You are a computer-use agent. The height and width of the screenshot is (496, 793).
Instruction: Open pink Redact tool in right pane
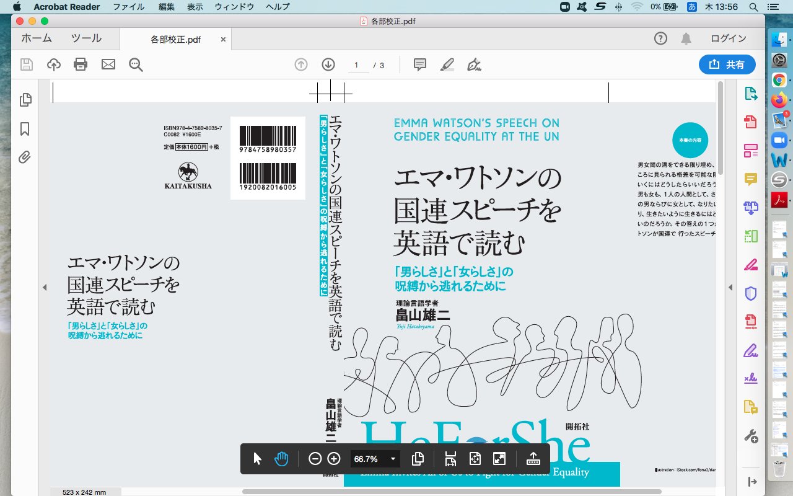751,265
